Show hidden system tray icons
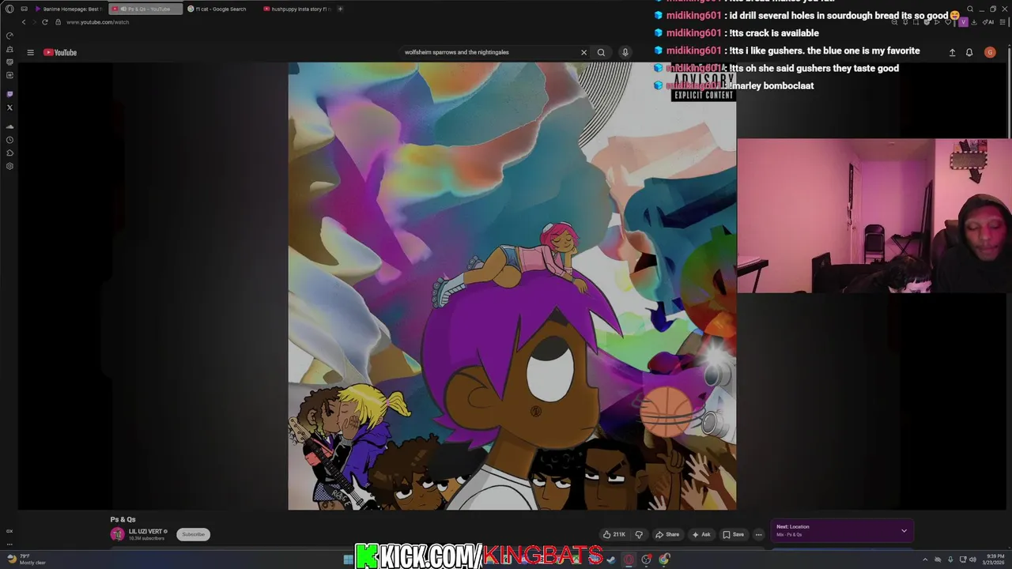 click(925, 560)
